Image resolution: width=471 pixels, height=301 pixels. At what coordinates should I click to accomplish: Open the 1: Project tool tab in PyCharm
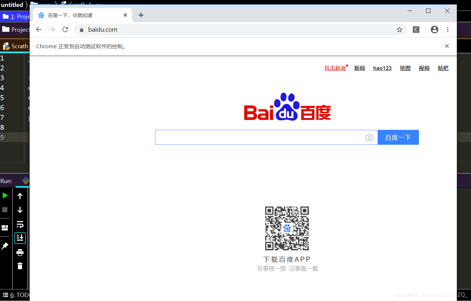(16, 16)
